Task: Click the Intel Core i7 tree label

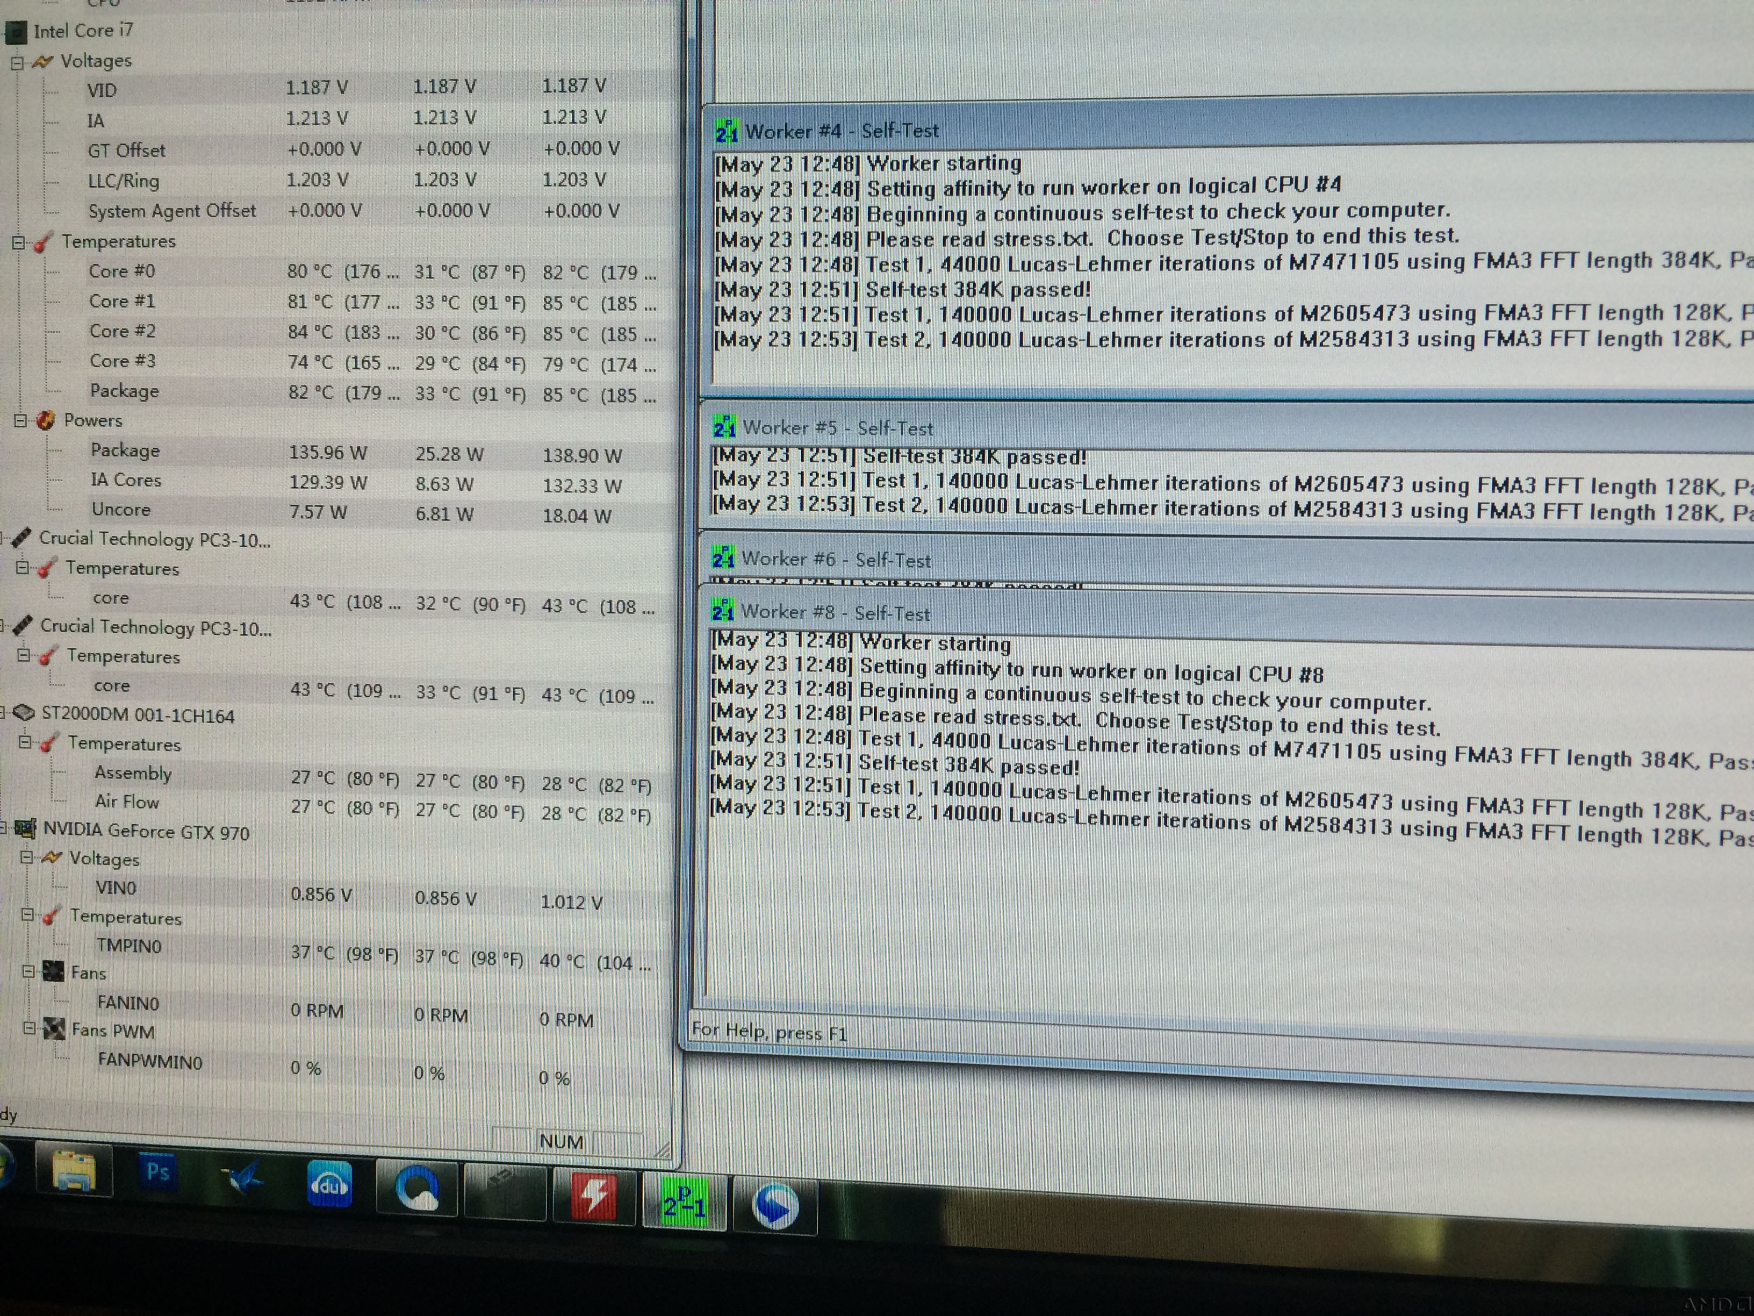Action: tap(83, 31)
